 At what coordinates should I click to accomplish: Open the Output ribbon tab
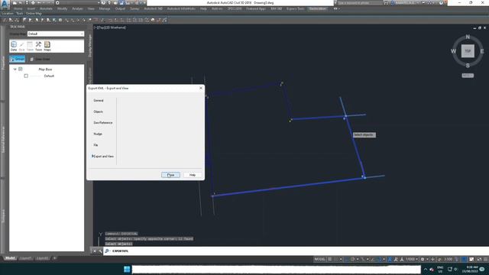pyautogui.click(x=120, y=8)
